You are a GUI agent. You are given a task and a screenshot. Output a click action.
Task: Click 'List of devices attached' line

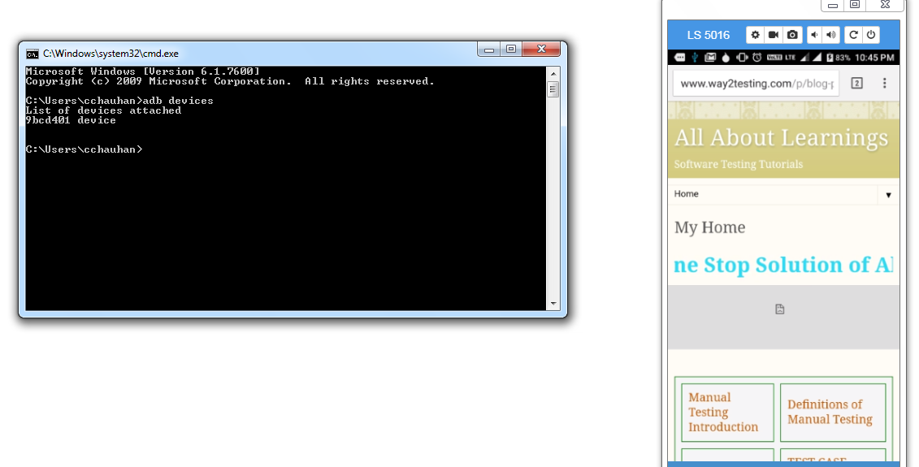[x=103, y=110]
